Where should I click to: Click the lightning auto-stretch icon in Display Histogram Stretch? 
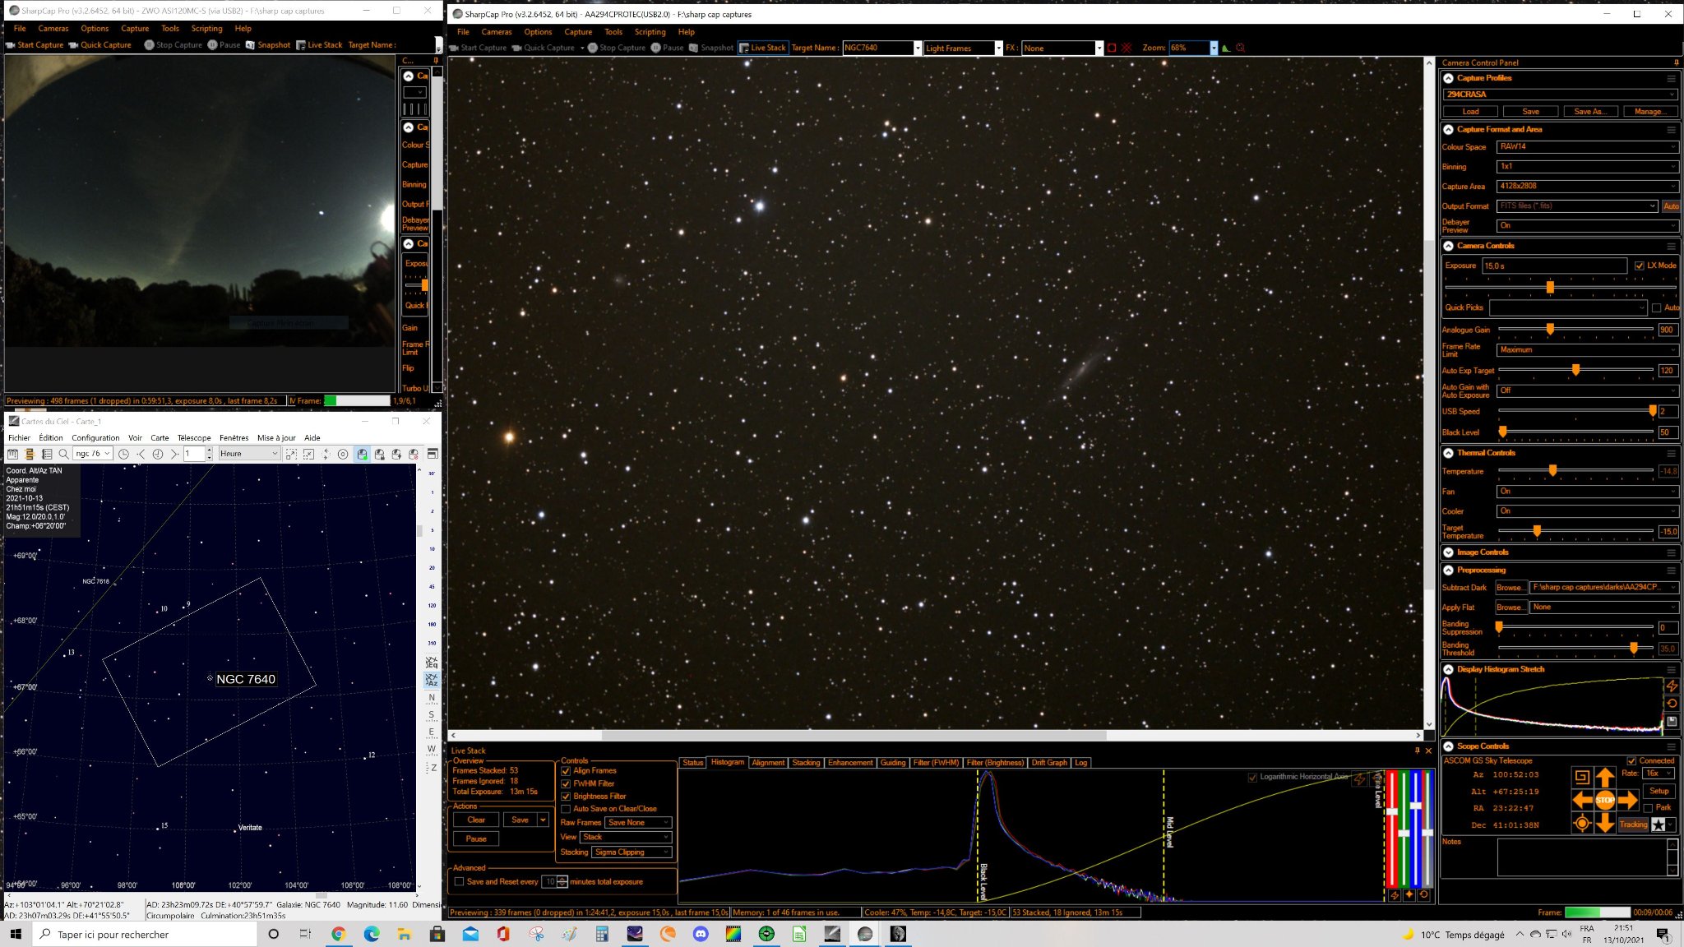pyautogui.click(x=1672, y=686)
